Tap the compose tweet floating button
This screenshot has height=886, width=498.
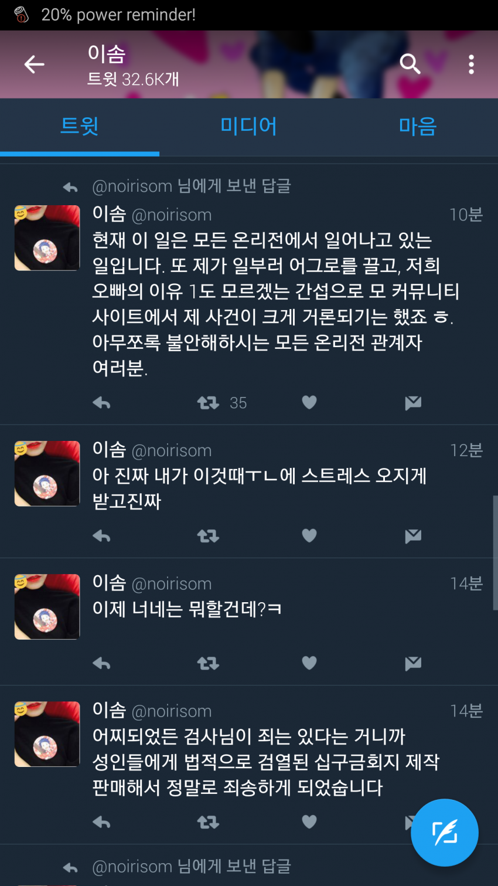[x=445, y=832]
